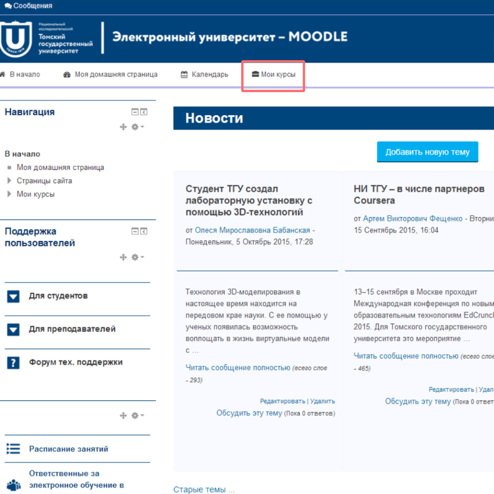Read full 3D-технологий message (293 words)
This screenshot has width=494, height=494.
pyautogui.click(x=238, y=368)
